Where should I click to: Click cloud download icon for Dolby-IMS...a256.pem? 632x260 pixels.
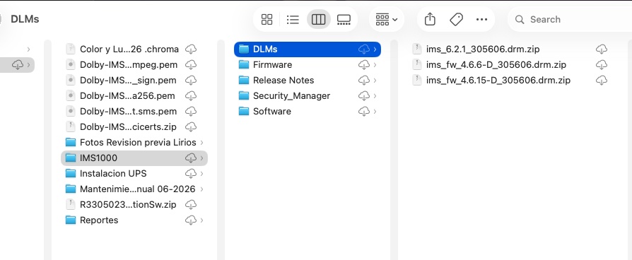(191, 96)
